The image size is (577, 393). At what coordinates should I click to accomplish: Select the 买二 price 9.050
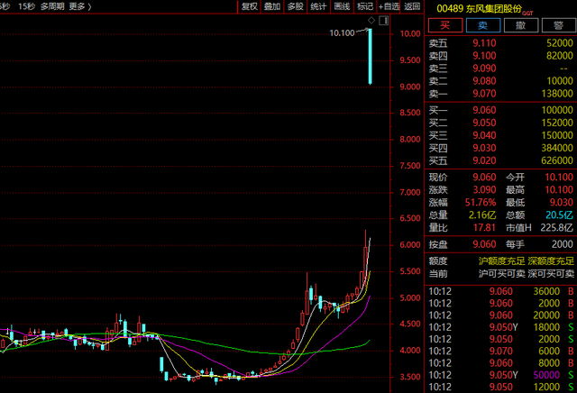pos(484,123)
